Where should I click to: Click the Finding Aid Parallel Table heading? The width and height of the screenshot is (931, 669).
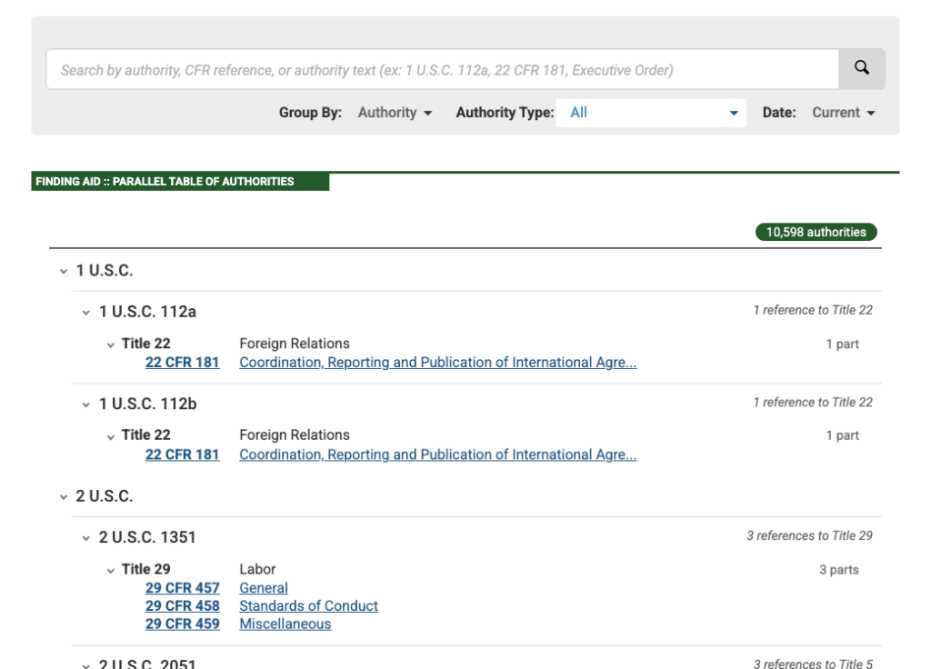pos(180,182)
